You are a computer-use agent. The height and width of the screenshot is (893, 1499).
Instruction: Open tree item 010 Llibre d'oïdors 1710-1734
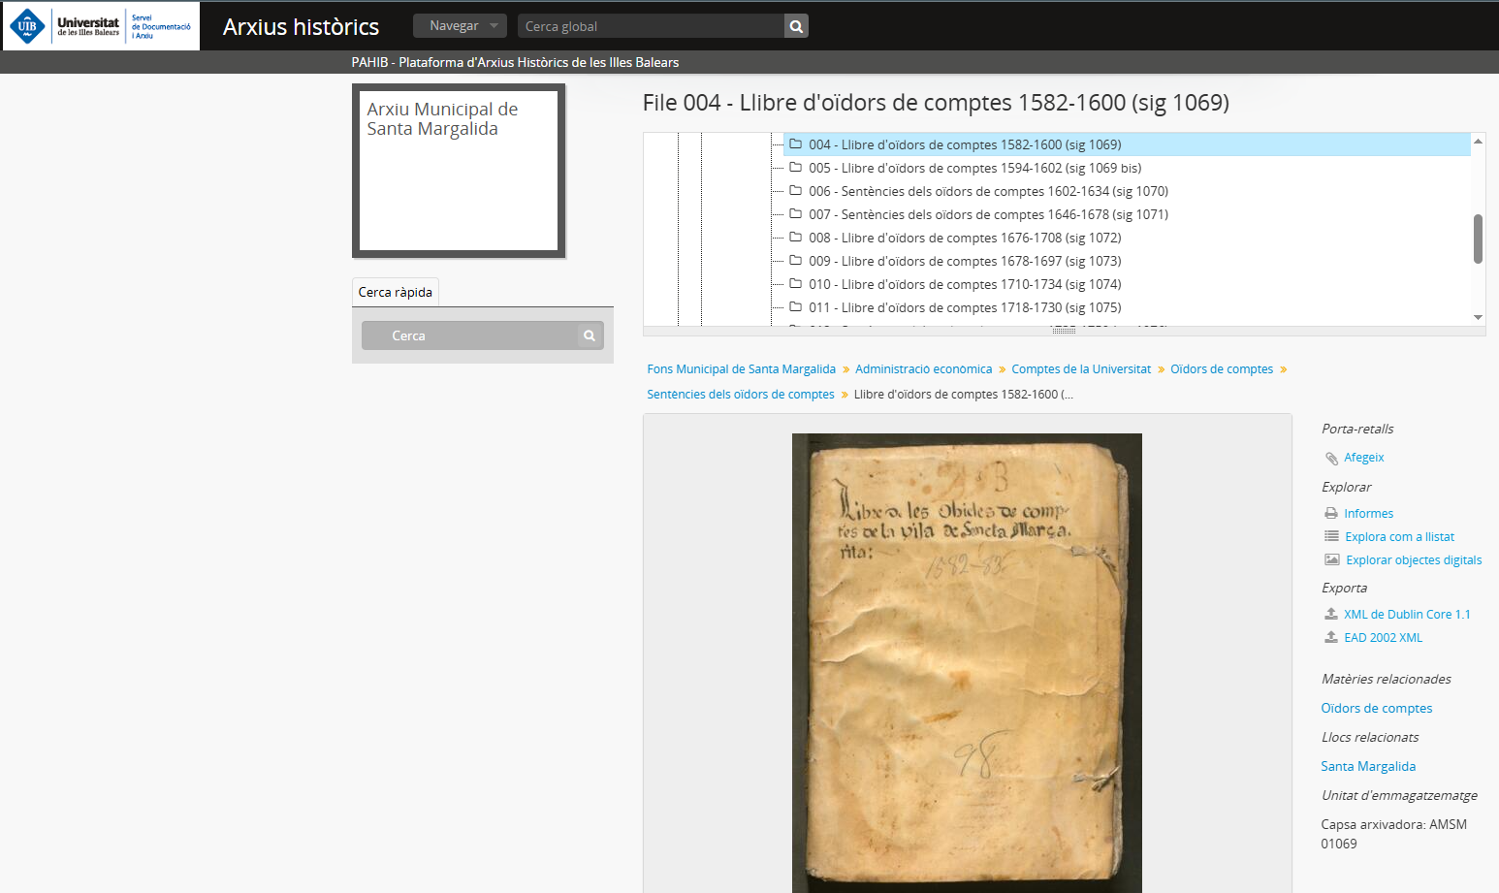pos(964,284)
